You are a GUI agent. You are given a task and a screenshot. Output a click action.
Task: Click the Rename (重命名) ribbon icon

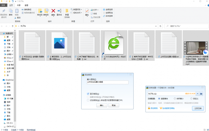point(59,11)
